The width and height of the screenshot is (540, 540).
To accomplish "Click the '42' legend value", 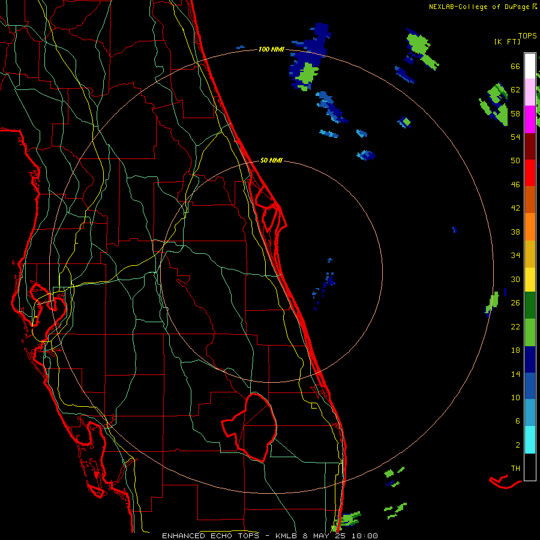I will point(515,208).
